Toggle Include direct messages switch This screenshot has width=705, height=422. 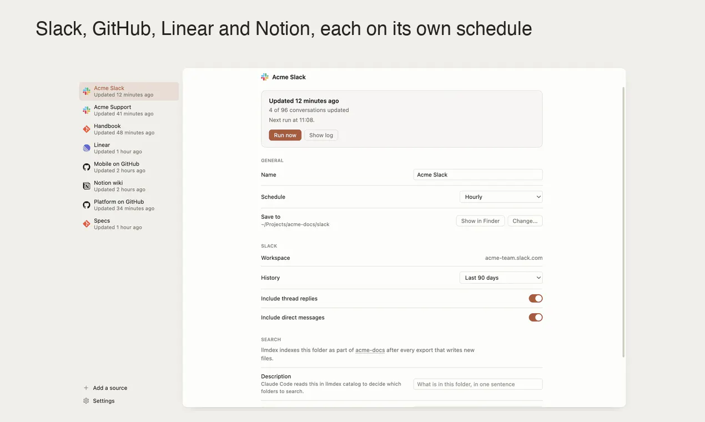click(535, 317)
